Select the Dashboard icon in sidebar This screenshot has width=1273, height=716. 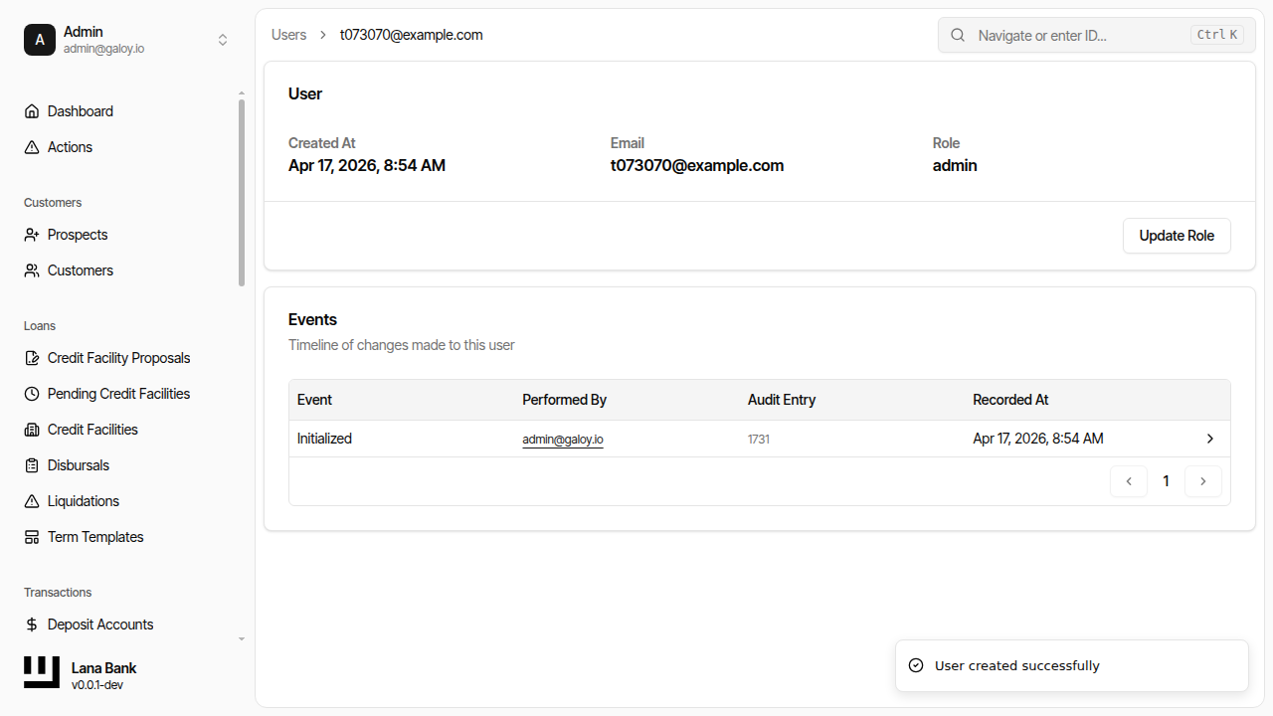pyautogui.click(x=31, y=110)
